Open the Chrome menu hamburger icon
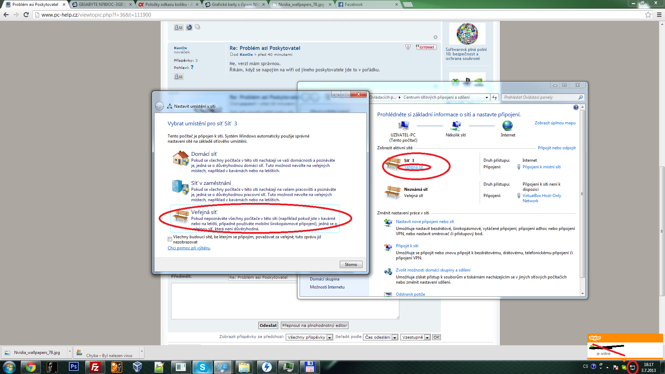The height and width of the screenshot is (374, 665). (x=659, y=15)
